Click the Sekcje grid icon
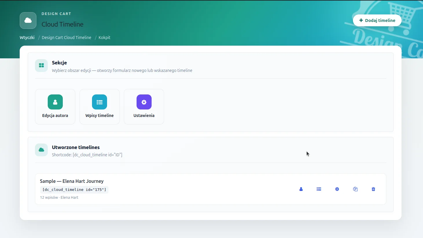The height and width of the screenshot is (238, 423). click(x=41, y=66)
